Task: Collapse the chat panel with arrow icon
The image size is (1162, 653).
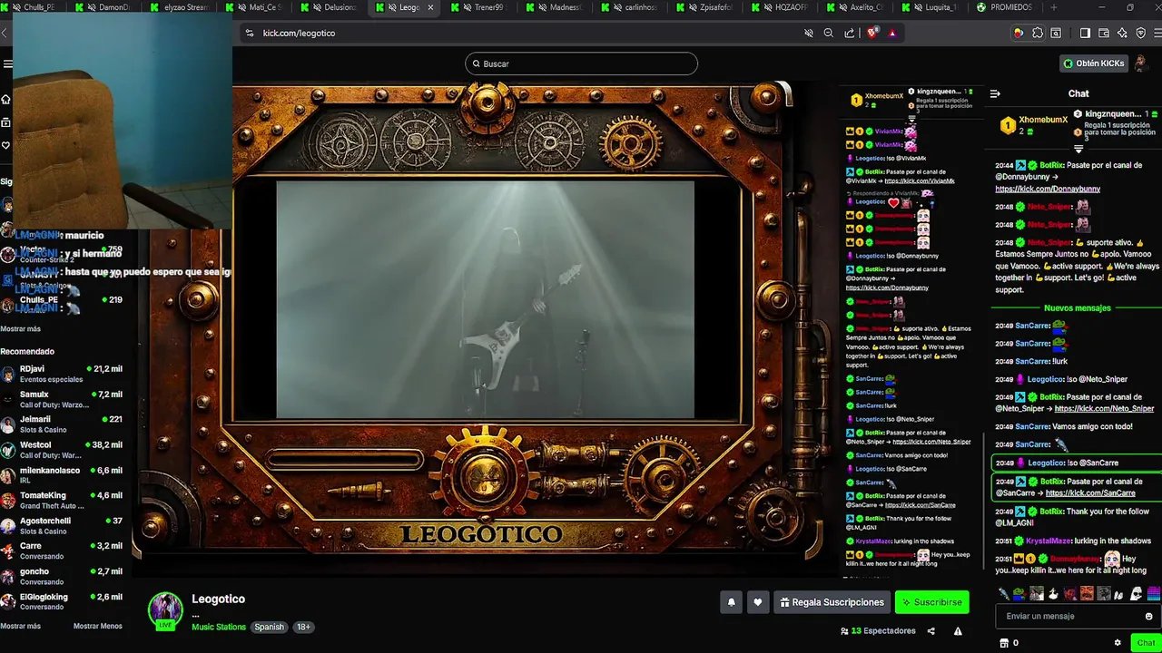Action: pyautogui.click(x=995, y=93)
